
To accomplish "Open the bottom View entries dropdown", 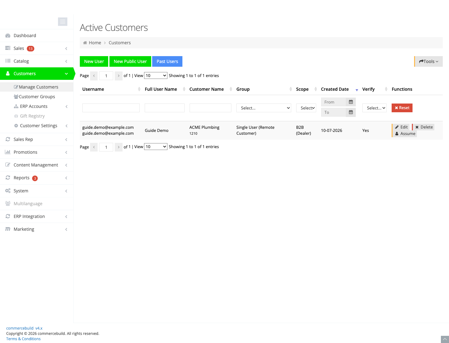I will tap(156, 147).
